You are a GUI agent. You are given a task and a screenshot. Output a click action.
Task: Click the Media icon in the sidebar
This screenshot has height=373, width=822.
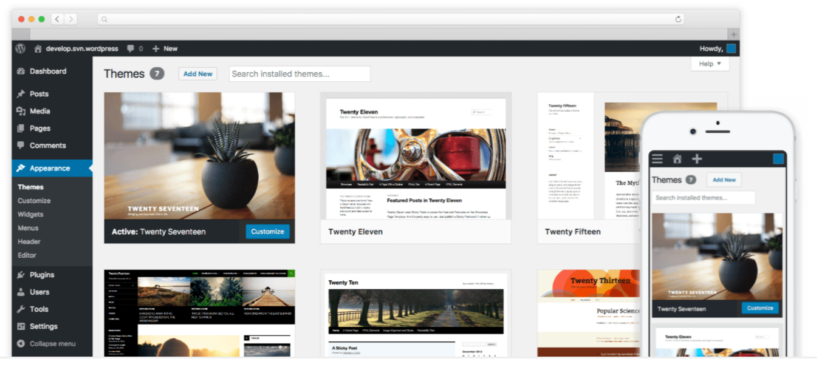tap(21, 111)
